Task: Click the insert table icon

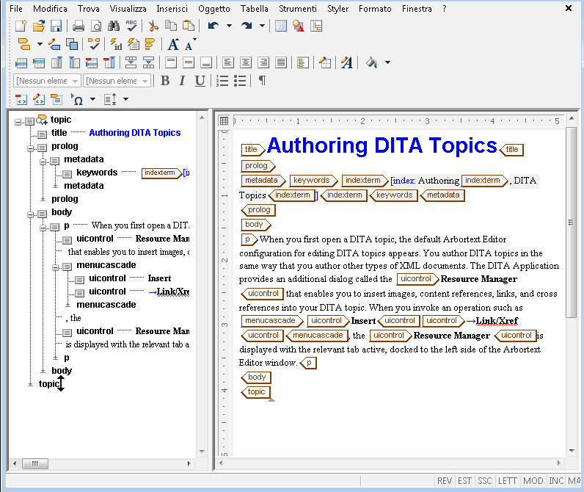Action: click(x=281, y=26)
